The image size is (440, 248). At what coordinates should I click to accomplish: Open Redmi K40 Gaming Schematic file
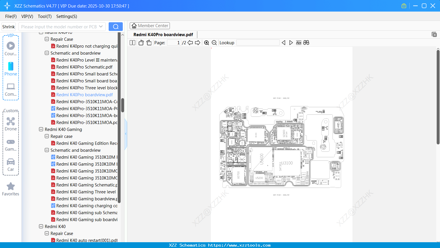(84, 185)
